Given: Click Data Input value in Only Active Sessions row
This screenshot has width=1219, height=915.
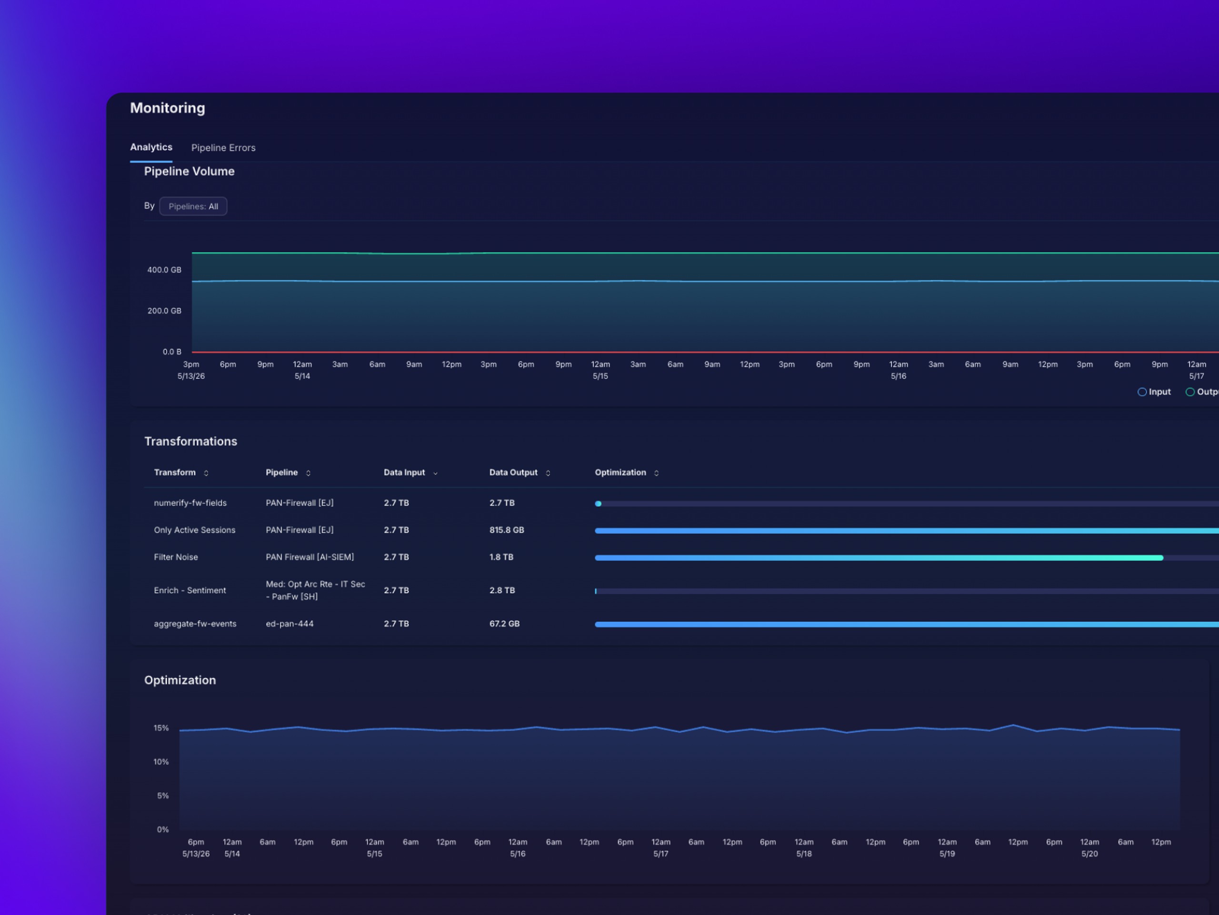Looking at the screenshot, I should point(396,530).
